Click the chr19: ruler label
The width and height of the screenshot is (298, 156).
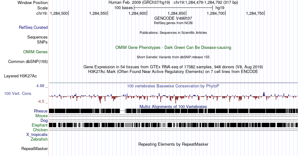click(x=42, y=13)
